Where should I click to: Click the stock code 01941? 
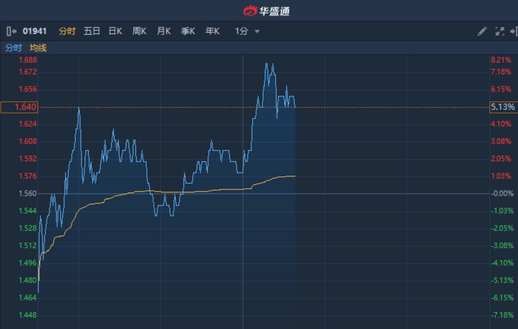35,31
